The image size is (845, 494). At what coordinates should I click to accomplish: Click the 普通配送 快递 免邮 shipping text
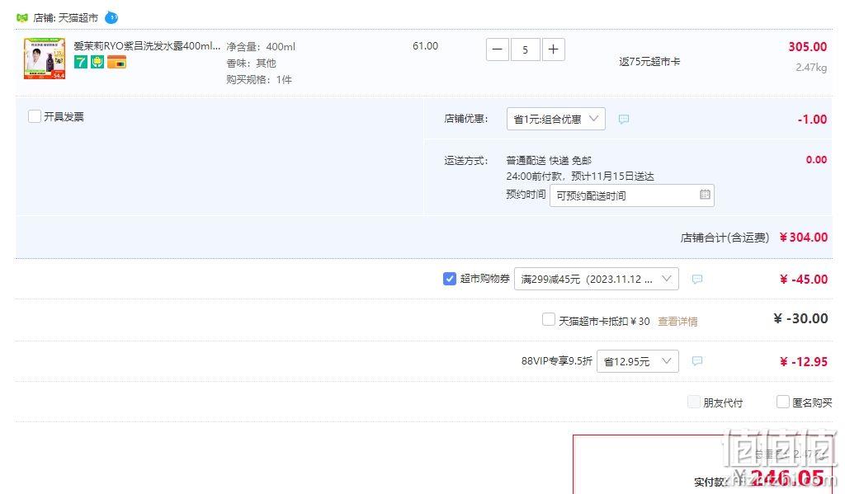[549, 161]
